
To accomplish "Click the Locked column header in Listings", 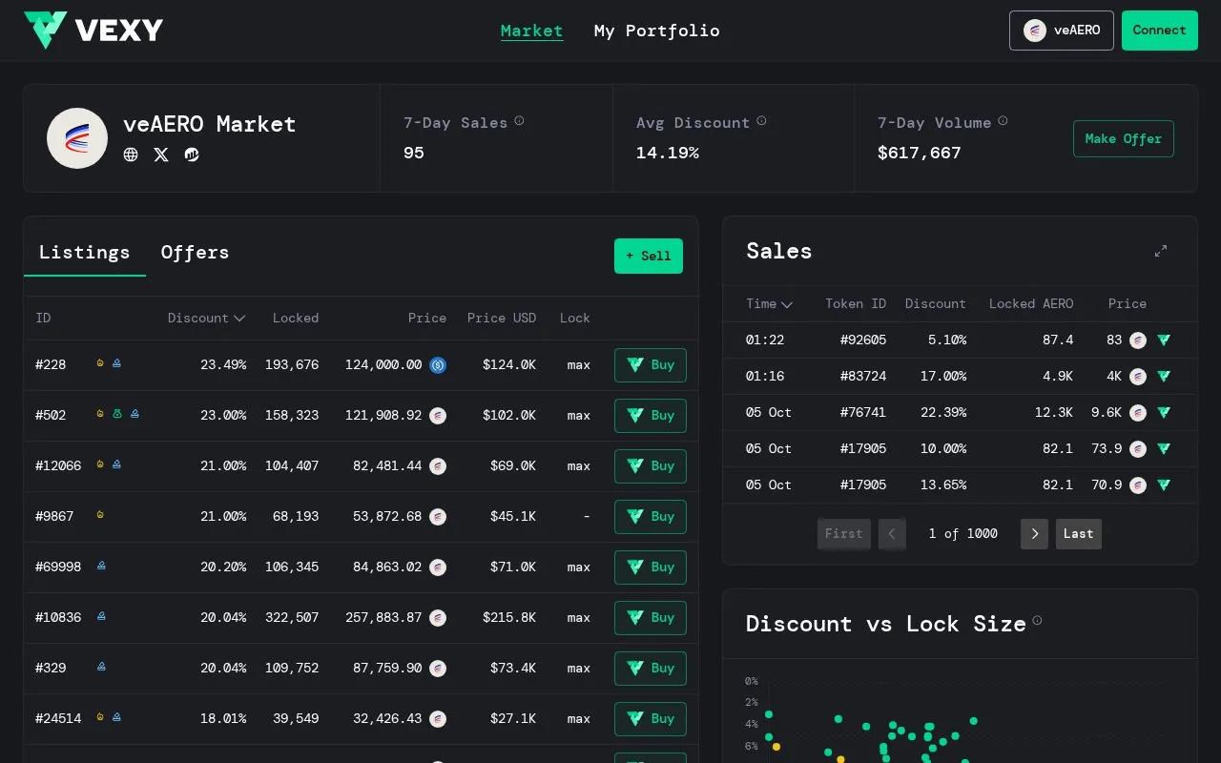I will coord(296,319).
